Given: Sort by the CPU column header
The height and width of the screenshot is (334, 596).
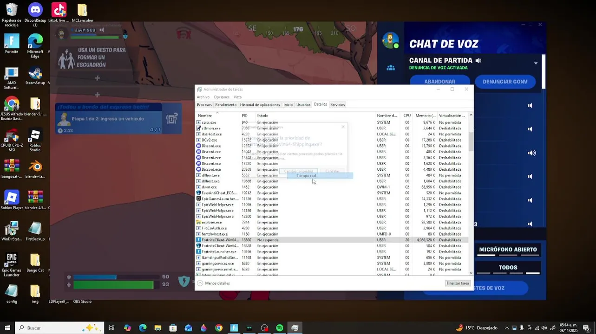Looking at the screenshot, I should [407, 116].
